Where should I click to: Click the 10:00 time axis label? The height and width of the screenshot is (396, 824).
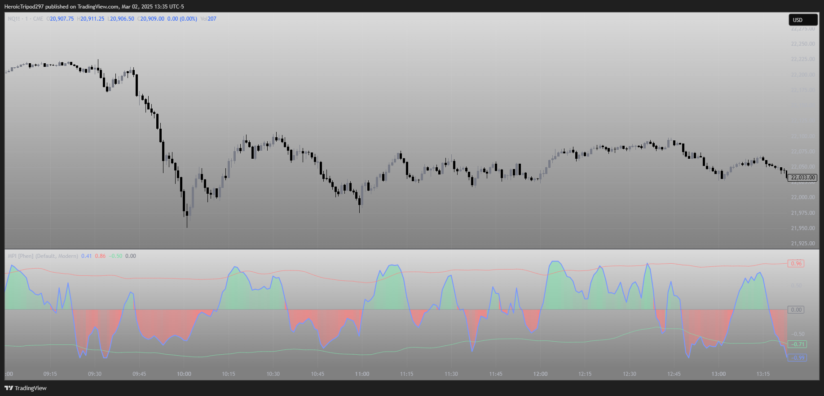coord(184,374)
